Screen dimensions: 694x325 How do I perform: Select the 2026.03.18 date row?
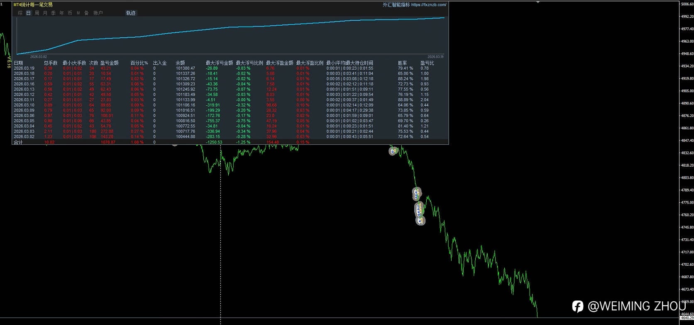[24, 74]
